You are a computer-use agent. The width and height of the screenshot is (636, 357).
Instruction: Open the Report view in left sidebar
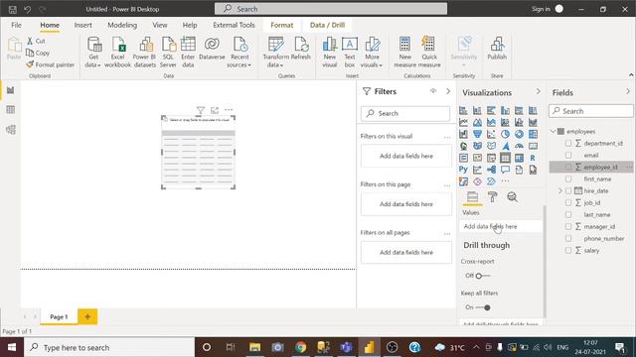coord(11,90)
